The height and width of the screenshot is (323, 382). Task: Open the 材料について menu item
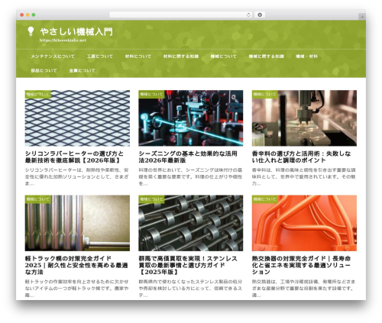pyautogui.click(x=138, y=57)
